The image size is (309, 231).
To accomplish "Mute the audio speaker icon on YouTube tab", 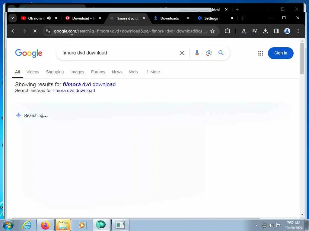I will click(x=49, y=18).
